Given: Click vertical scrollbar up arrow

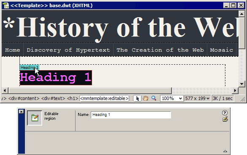Looking at the screenshot, I should (242, 13).
